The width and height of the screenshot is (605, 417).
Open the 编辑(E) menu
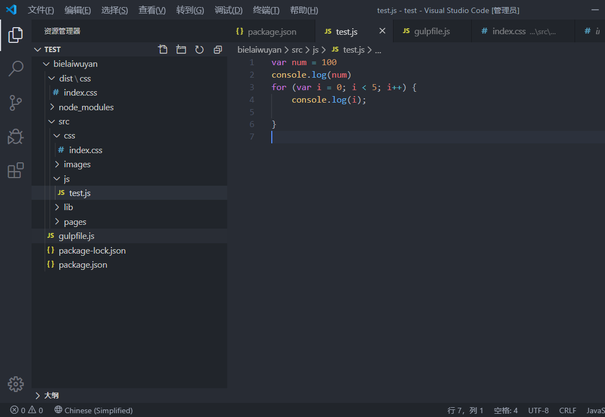pos(78,10)
